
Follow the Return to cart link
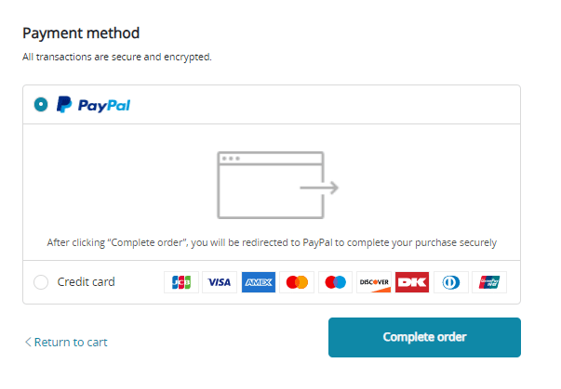coord(71,343)
